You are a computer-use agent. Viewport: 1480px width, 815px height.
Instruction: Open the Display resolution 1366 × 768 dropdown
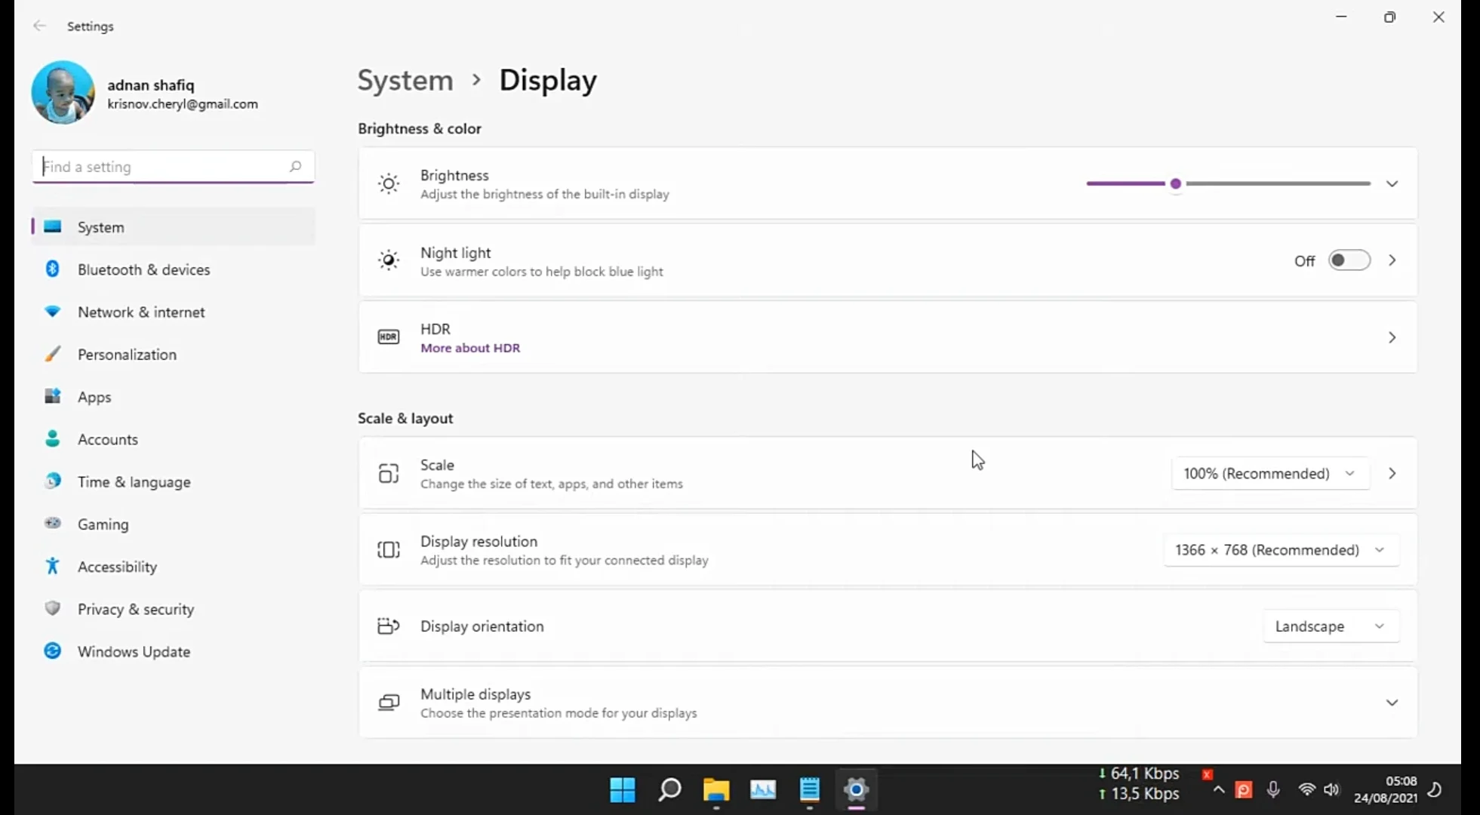click(x=1281, y=550)
